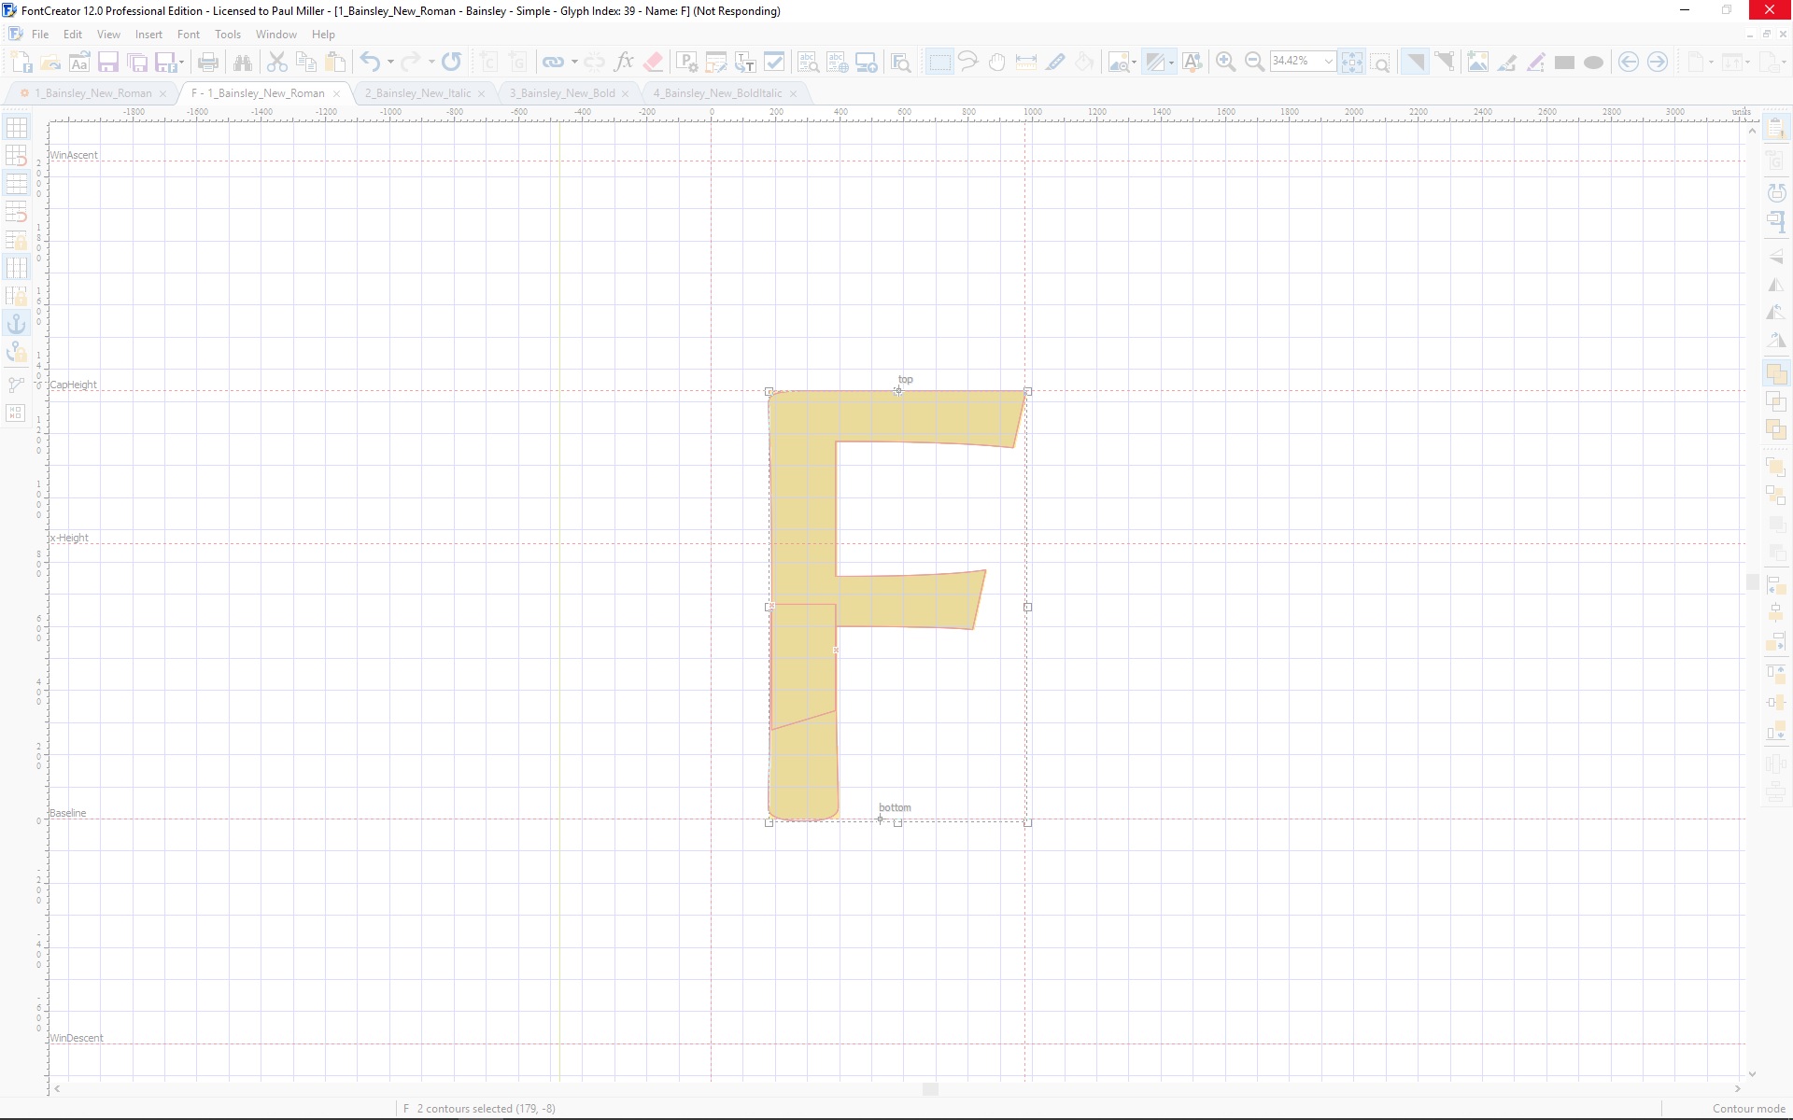Click the Window menu
Screen dimensions: 1793x1120
point(276,35)
